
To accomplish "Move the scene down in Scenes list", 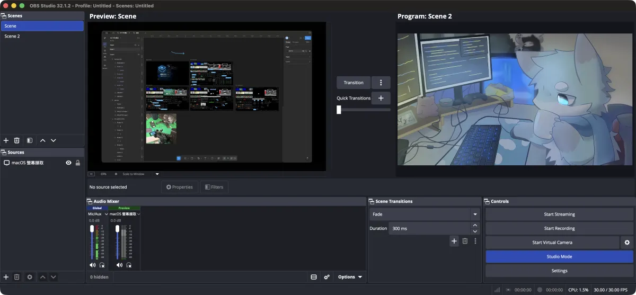I will (x=53, y=140).
